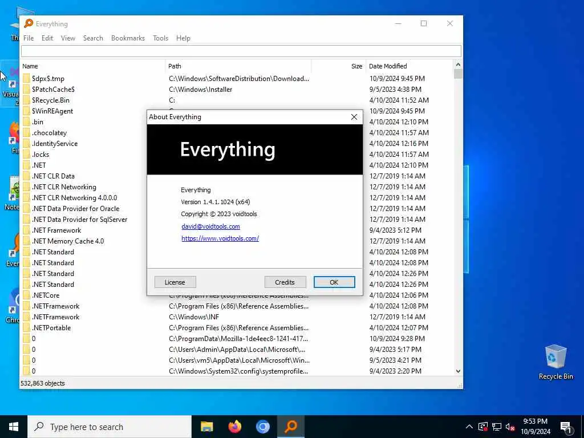
Task: Open the notification center icon
Action: (566, 427)
